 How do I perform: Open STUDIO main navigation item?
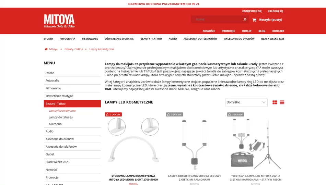click(x=48, y=39)
